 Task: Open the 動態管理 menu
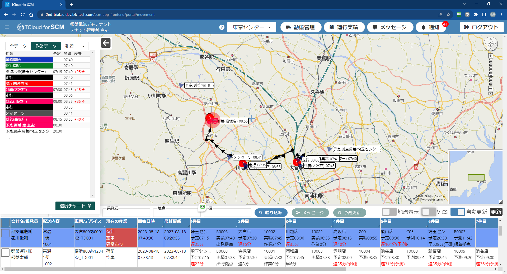[x=301, y=27]
